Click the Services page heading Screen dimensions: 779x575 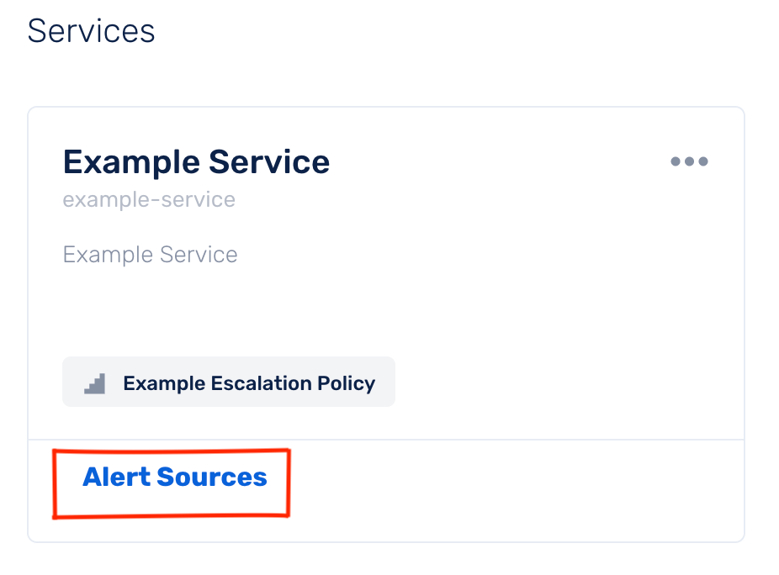(x=91, y=31)
